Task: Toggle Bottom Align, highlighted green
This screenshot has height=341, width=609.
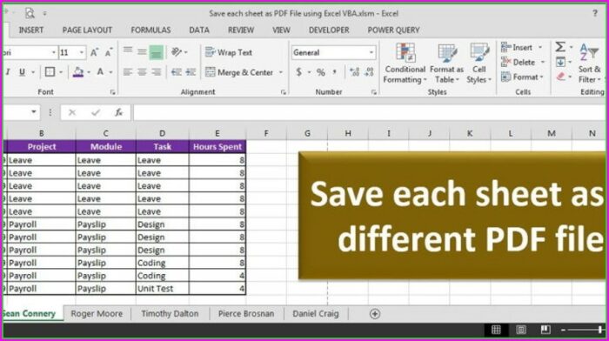Action: point(156,52)
